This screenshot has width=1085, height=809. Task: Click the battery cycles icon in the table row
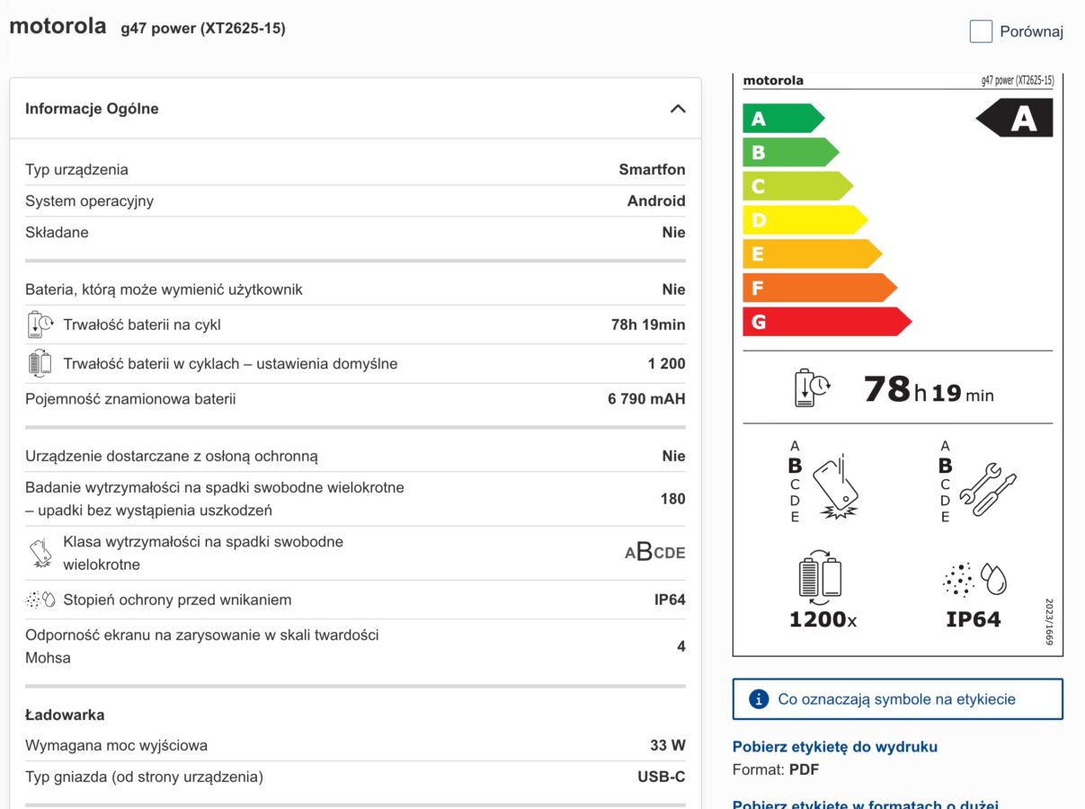40,364
